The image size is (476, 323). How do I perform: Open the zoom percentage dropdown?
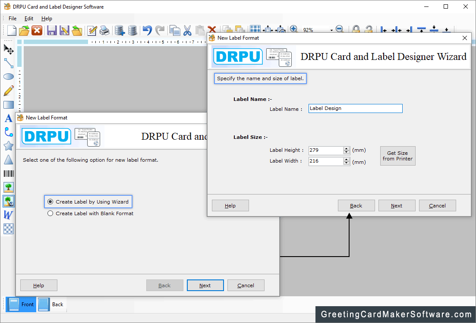point(331,30)
